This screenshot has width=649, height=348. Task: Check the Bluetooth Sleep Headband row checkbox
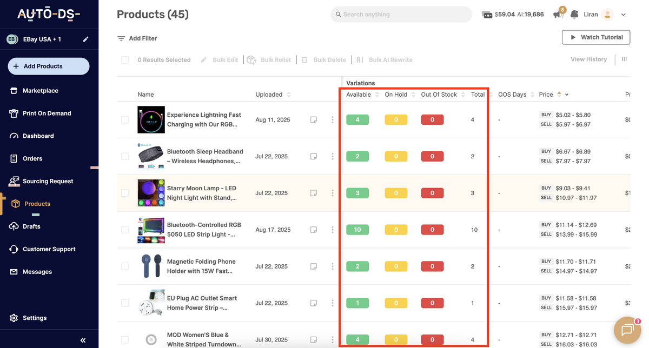(x=125, y=156)
